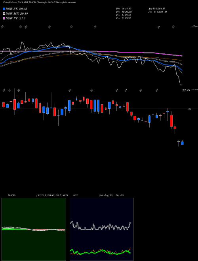This screenshot has height=261, width=198.
Task: Open the dark blue ADX indicator chart
Action: [x=101, y=229]
